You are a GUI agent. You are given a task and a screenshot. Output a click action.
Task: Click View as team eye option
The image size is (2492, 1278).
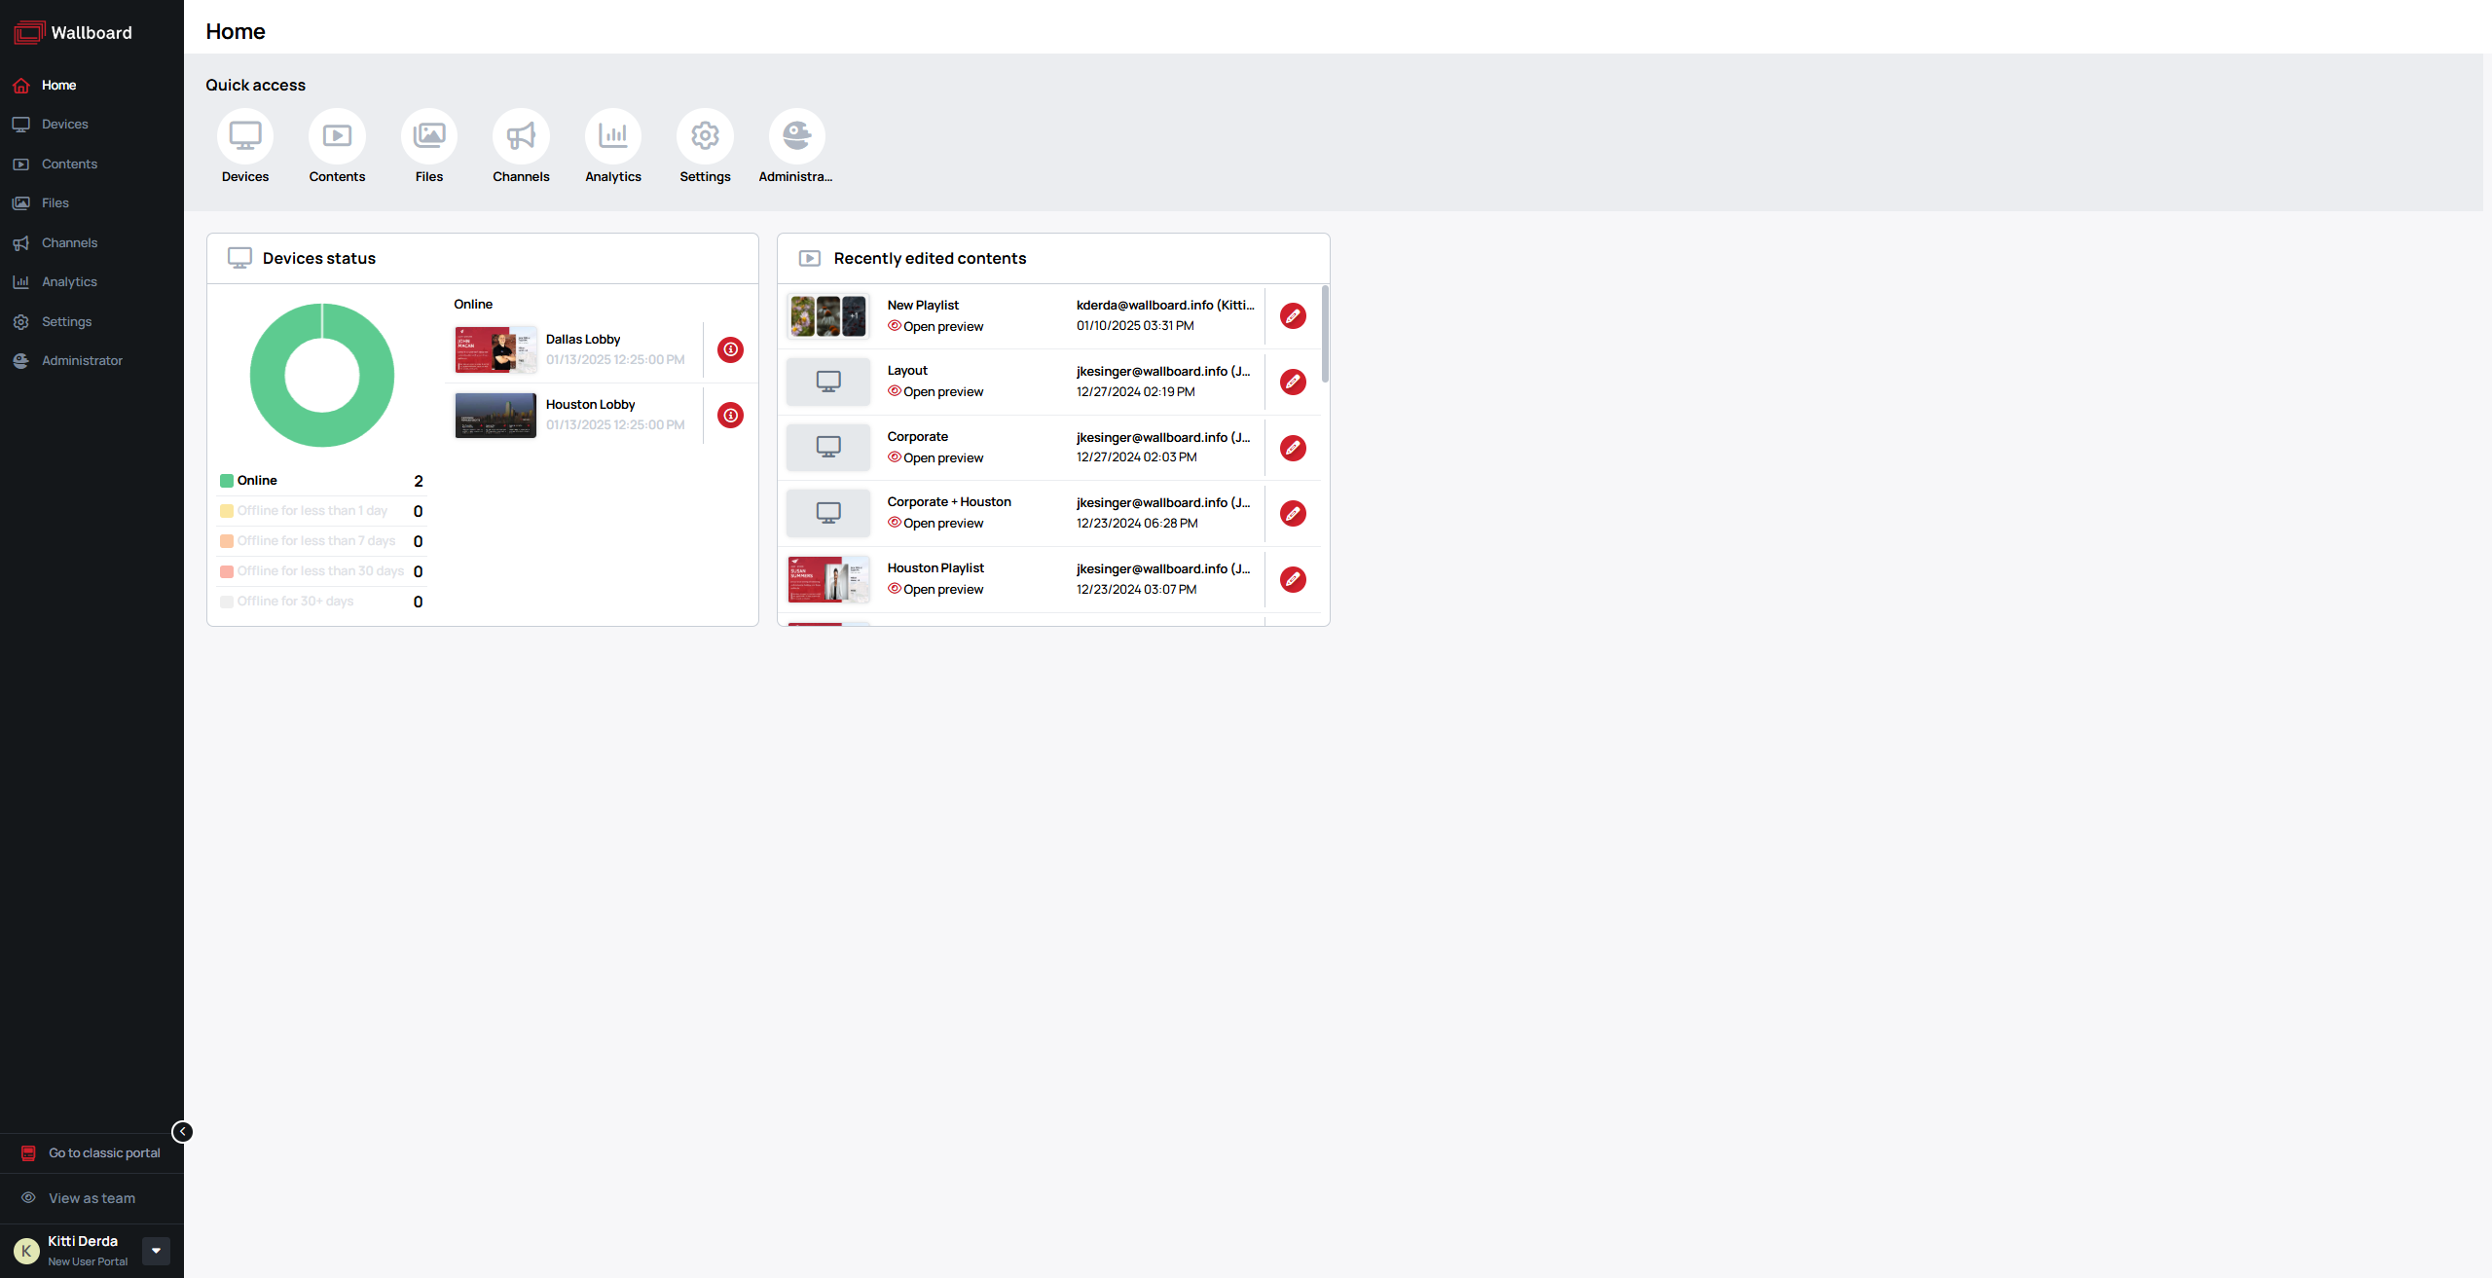pyautogui.click(x=92, y=1198)
